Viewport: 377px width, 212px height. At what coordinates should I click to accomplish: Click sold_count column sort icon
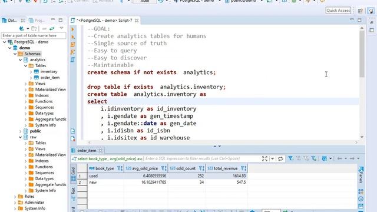(201, 168)
